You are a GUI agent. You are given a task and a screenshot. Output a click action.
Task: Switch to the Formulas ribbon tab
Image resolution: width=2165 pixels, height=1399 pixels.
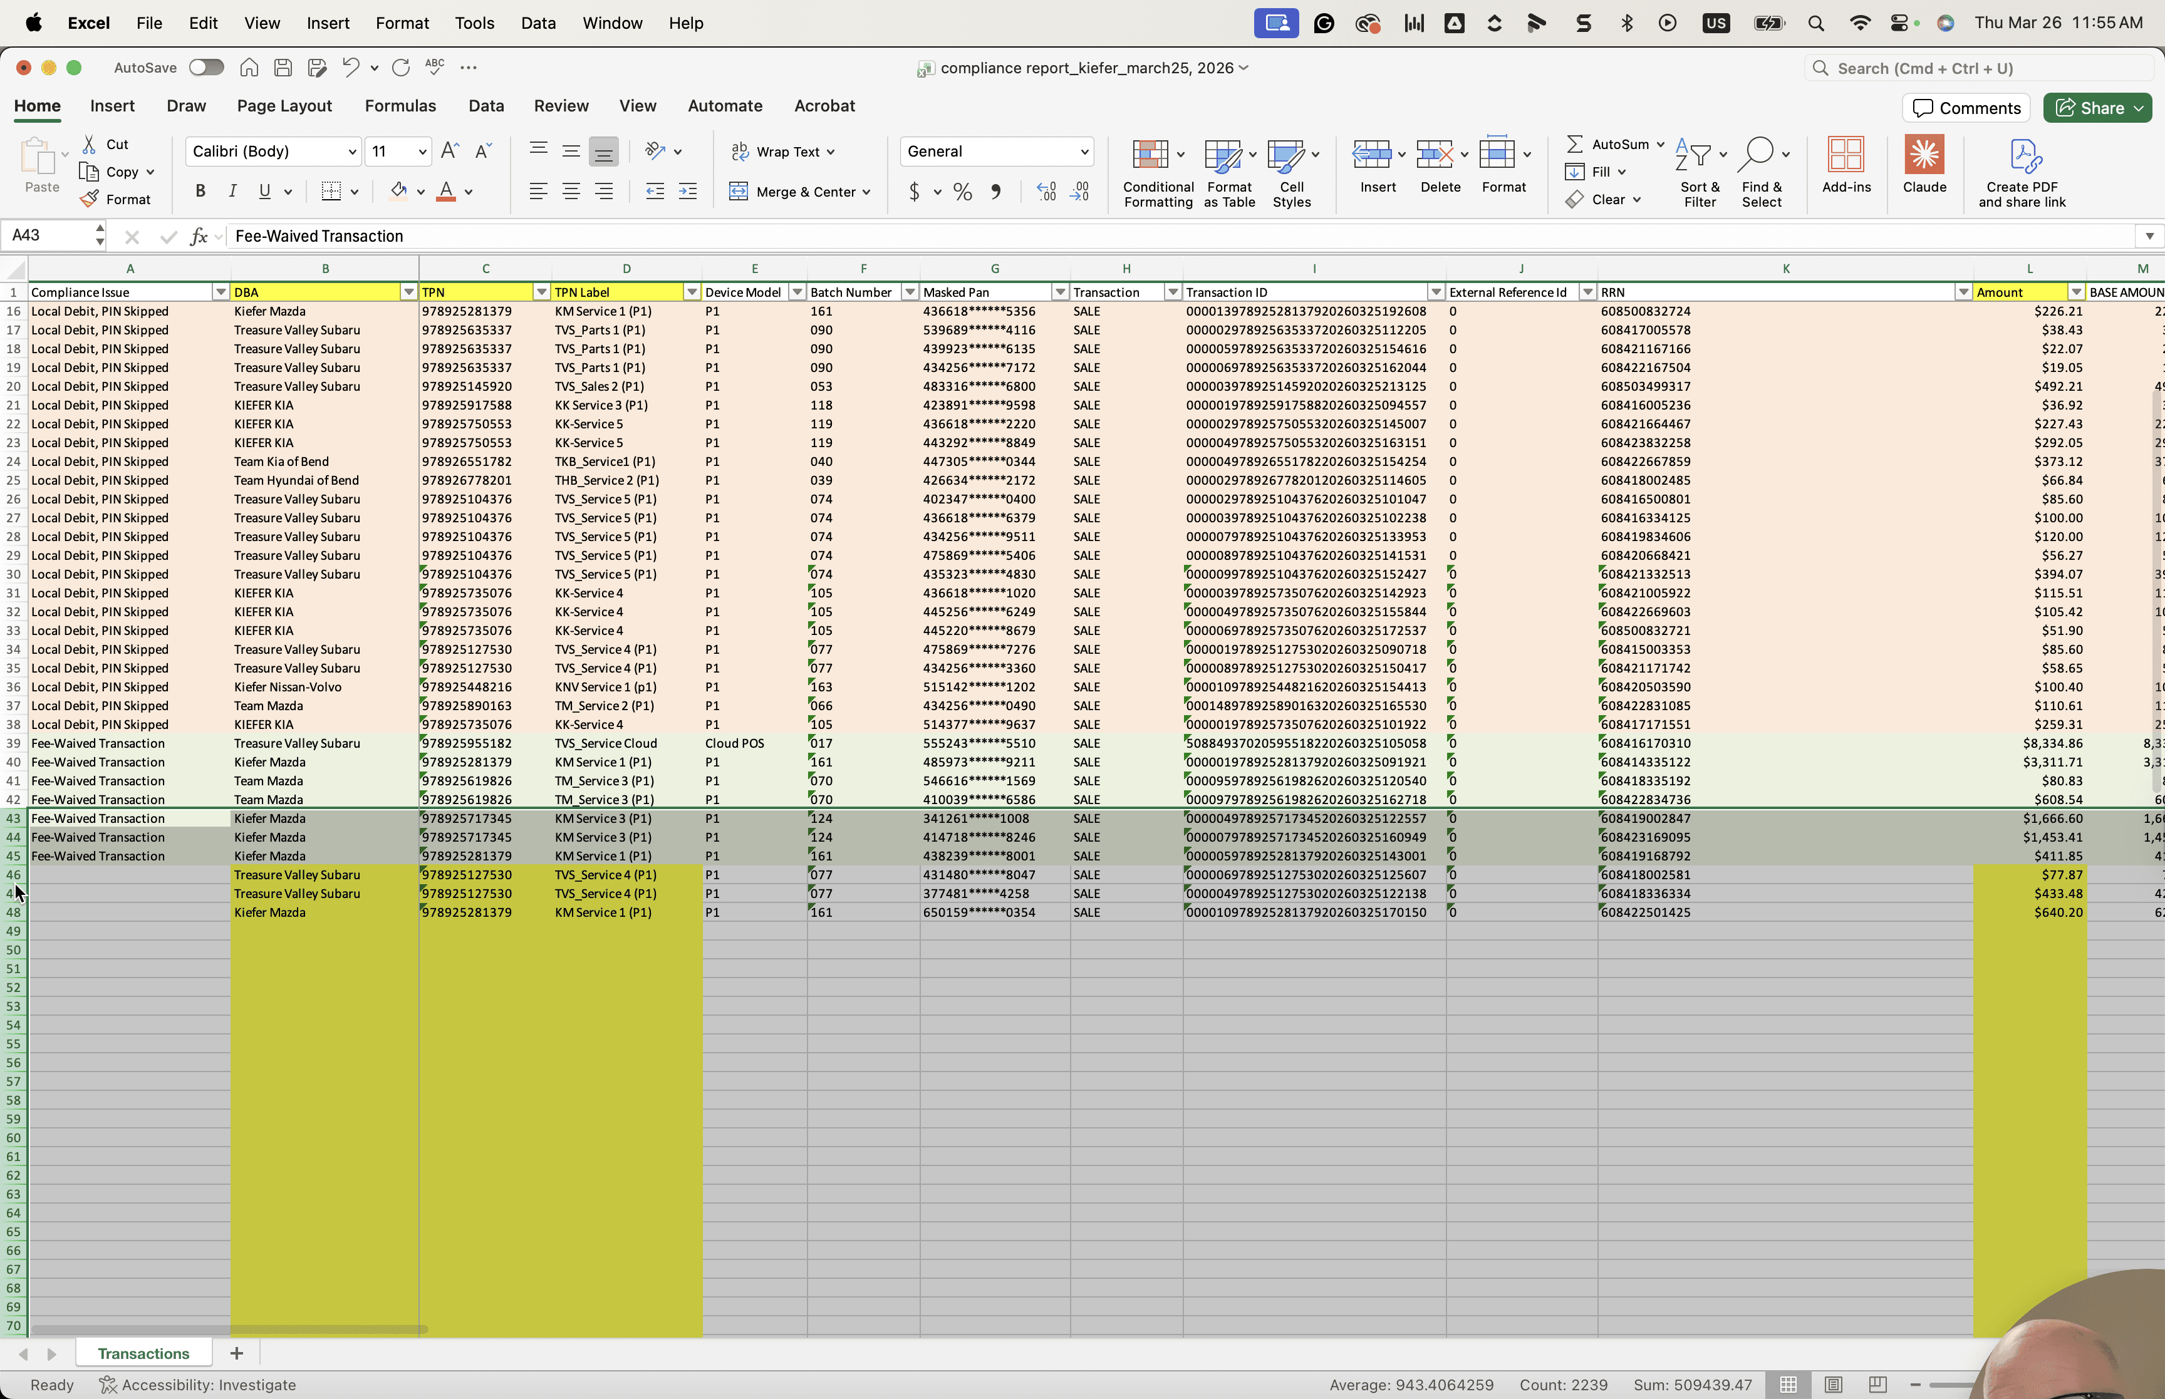(401, 106)
